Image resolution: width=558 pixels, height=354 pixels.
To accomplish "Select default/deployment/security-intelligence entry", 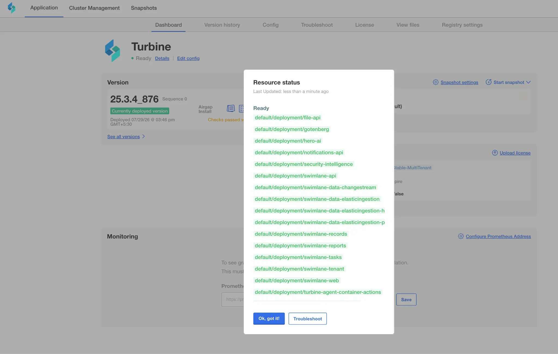I will (x=304, y=164).
